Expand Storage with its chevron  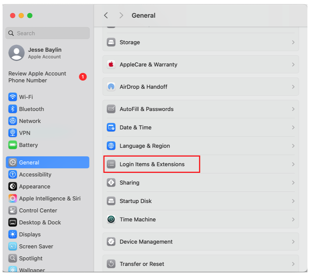point(293,42)
